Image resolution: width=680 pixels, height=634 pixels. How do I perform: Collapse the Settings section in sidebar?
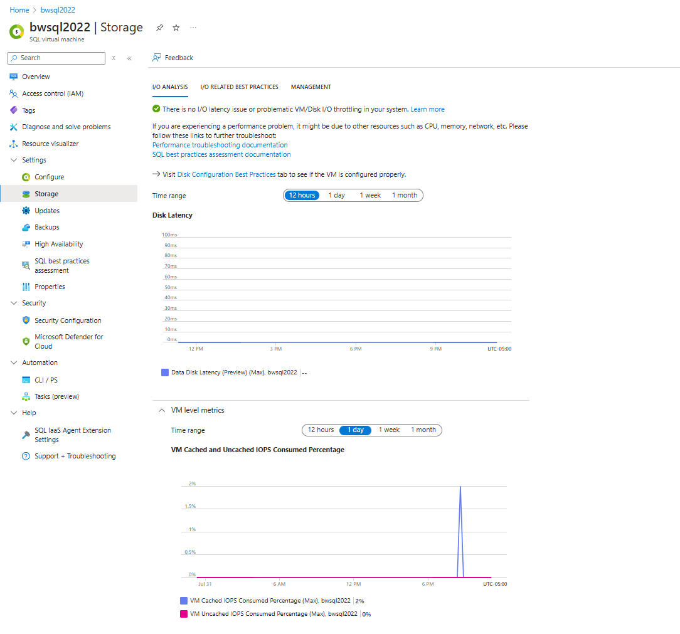point(14,160)
